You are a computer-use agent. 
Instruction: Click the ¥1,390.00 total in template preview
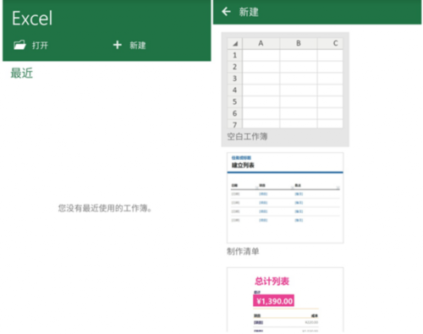pos(273,301)
